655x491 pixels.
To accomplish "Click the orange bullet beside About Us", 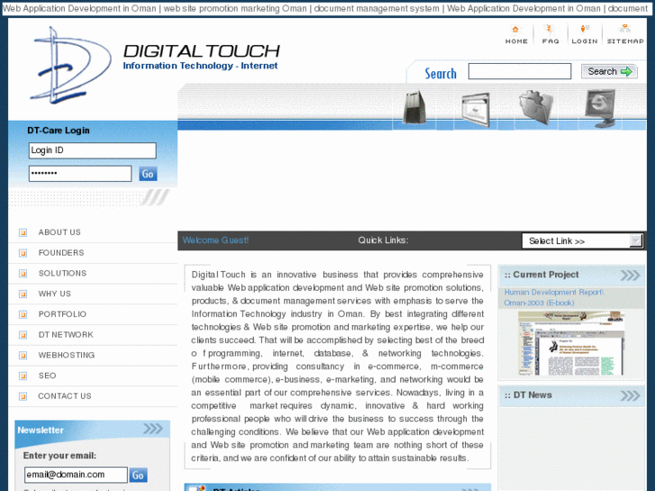I will click(23, 232).
